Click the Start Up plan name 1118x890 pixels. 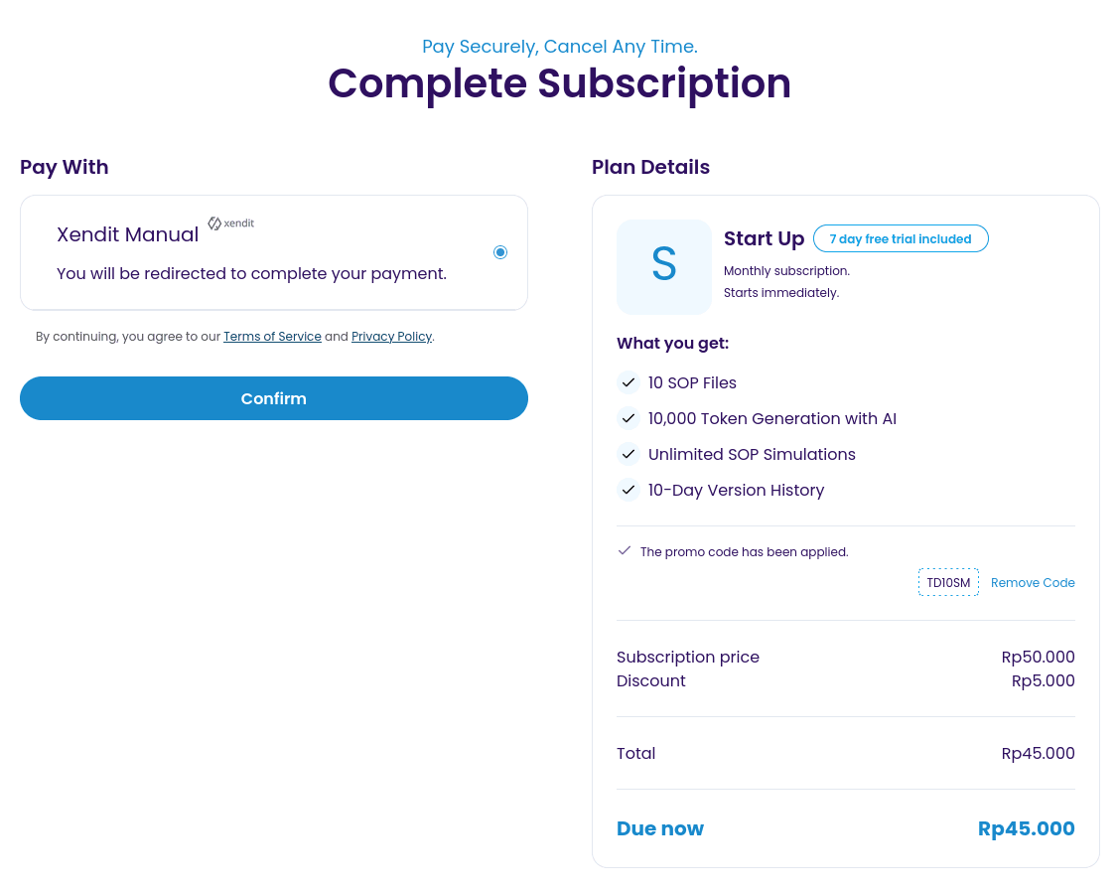pyautogui.click(x=764, y=238)
